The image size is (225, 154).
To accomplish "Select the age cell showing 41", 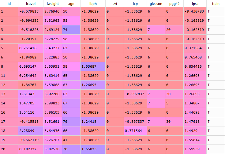I will [x=71, y=140].
